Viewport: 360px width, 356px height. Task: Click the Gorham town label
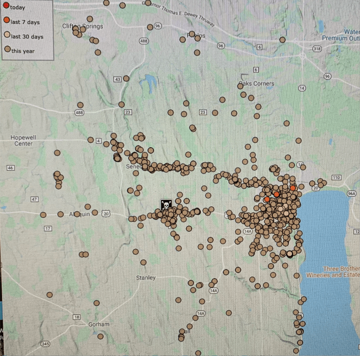(x=99, y=324)
